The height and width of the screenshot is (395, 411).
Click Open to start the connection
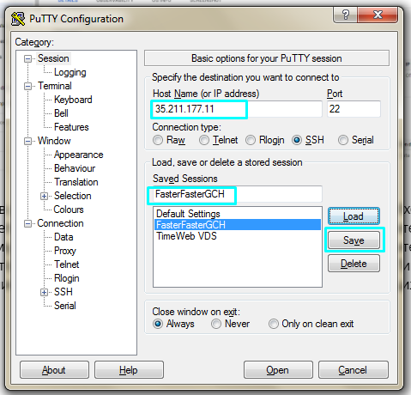[x=278, y=370]
